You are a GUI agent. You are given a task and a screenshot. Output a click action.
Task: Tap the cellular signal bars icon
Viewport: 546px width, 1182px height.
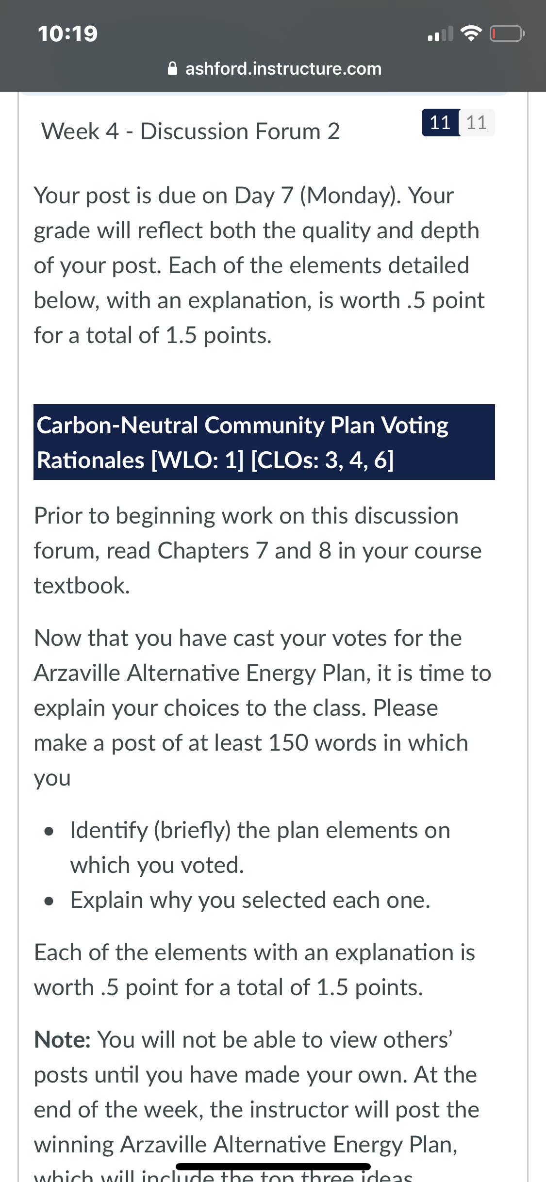440,33
